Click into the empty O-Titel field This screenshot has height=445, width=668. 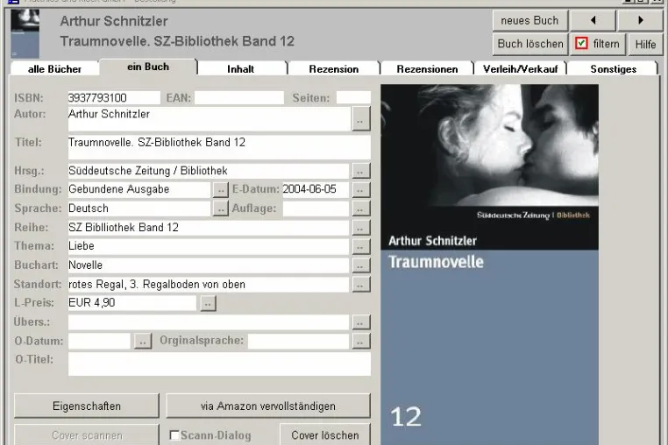[219, 364]
